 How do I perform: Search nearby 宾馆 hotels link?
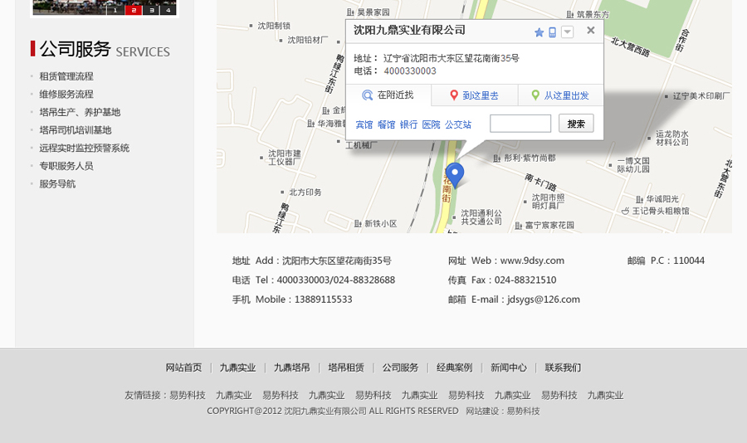click(364, 124)
